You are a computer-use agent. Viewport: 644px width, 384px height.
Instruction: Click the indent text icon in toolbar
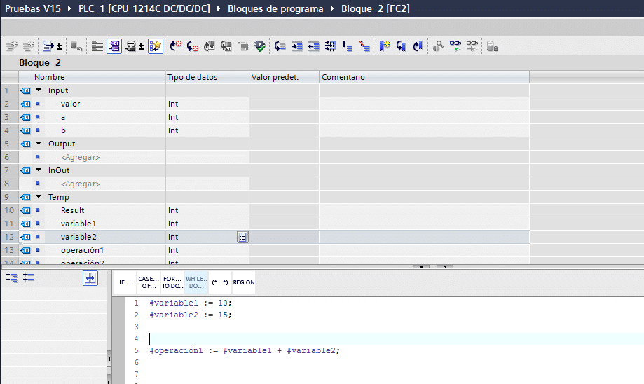click(x=296, y=46)
